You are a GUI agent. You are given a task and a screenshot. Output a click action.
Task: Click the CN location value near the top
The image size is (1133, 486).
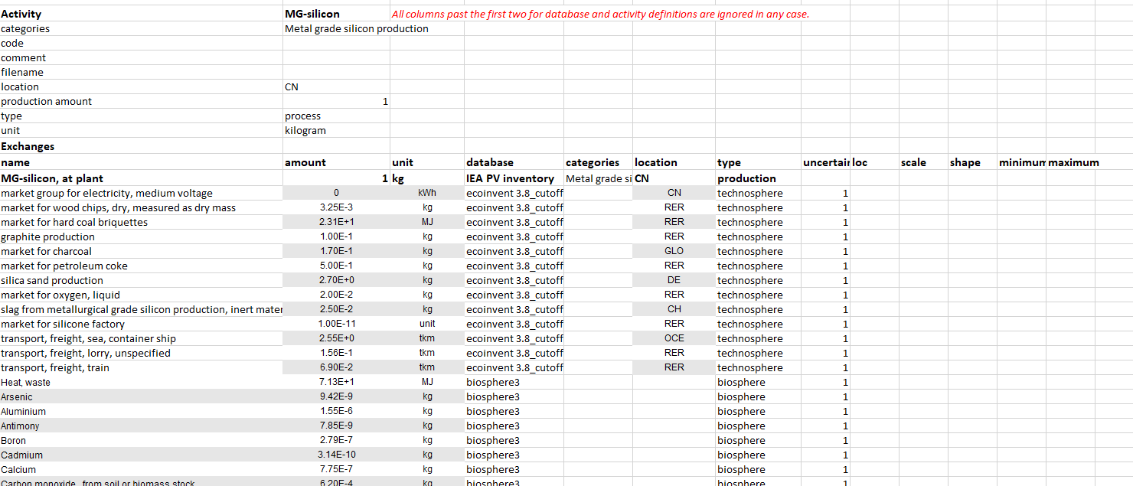pyautogui.click(x=336, y=86)
